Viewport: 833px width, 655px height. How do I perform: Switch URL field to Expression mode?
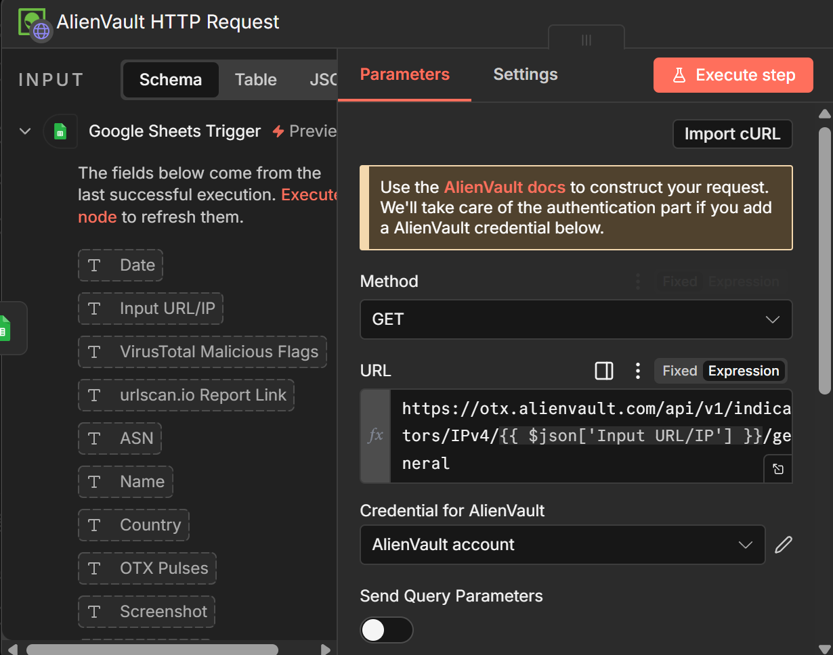[x=744, y=371]
